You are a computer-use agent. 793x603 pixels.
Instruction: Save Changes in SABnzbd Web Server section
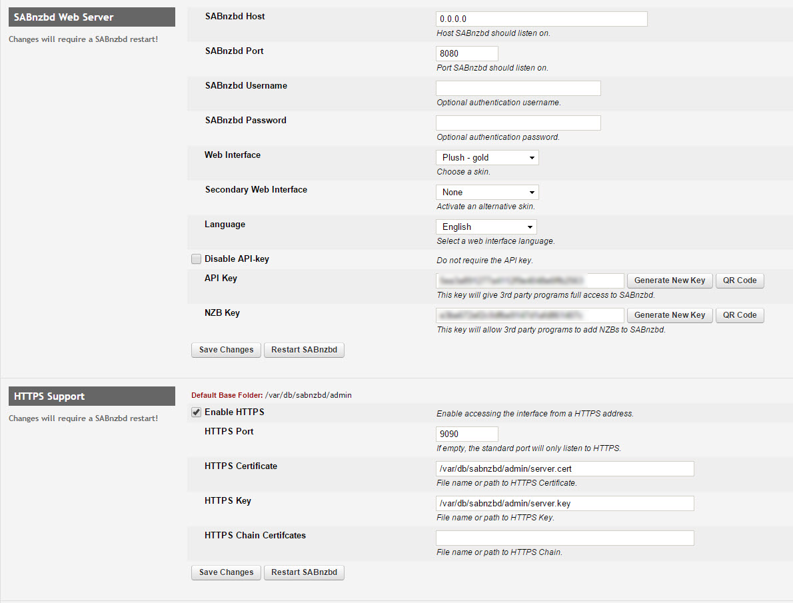(x=226, y=350)
